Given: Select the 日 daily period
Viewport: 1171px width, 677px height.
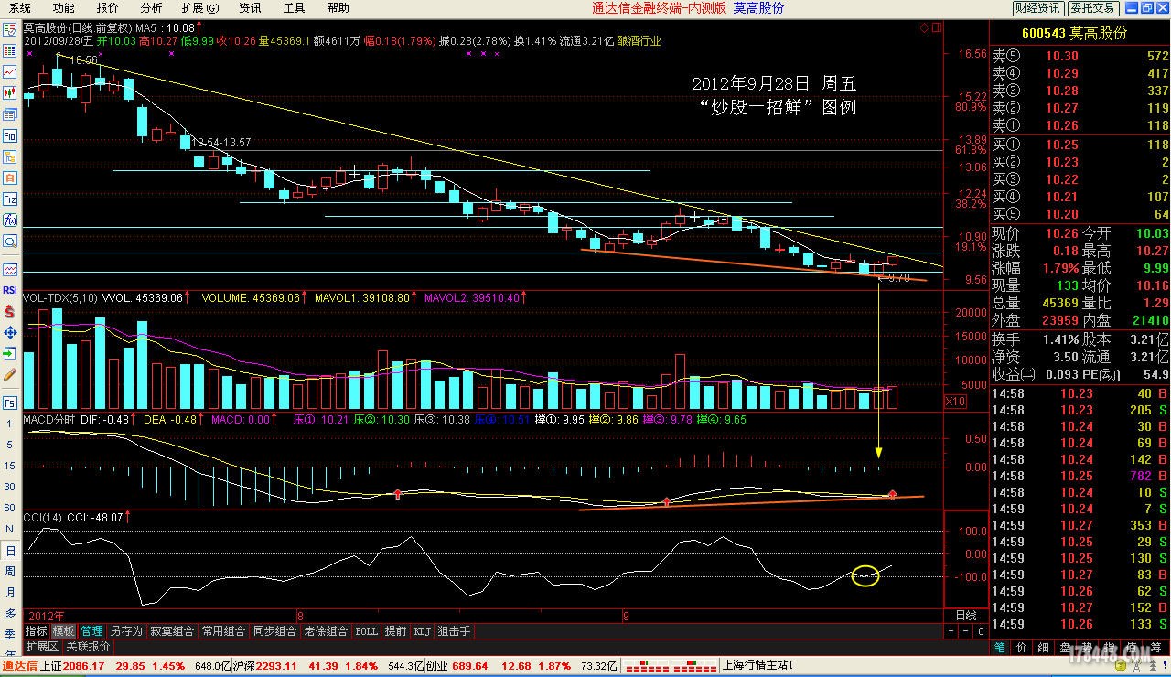Looking at the screenshot, I should tap(10, 551).
